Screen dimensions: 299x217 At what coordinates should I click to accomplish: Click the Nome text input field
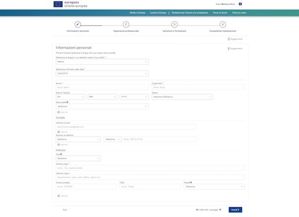[102, 88]
